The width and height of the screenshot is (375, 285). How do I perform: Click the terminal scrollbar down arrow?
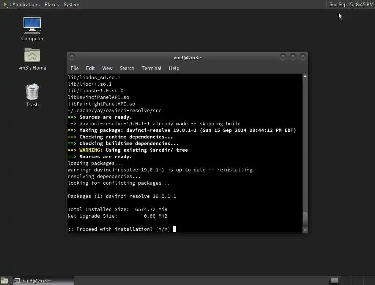pos(305,230)
